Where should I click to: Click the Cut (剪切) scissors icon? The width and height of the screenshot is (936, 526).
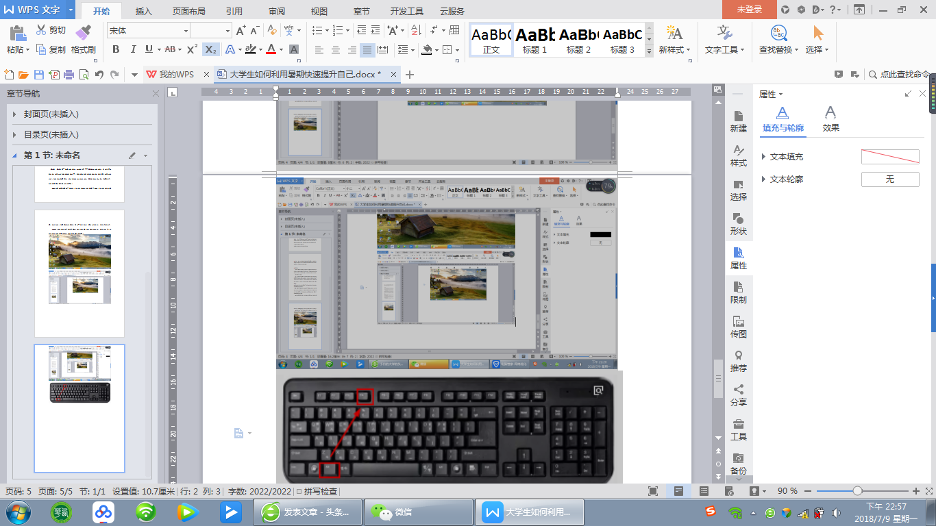41,30
